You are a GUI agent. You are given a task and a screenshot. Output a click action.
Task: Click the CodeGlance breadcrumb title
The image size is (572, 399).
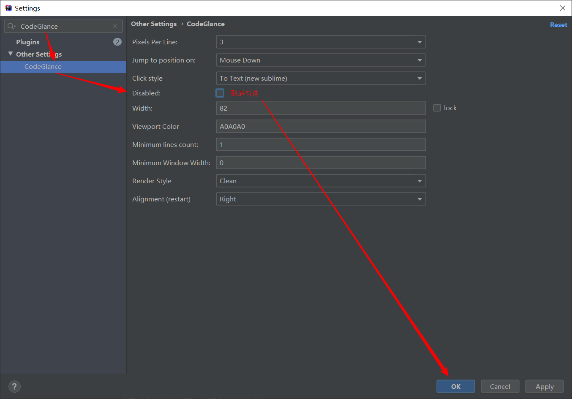coord(206,24)
